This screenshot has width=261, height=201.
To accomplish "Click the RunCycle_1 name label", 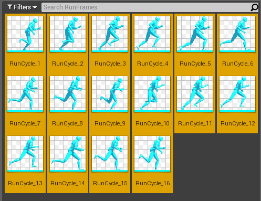I will [25, 64].
